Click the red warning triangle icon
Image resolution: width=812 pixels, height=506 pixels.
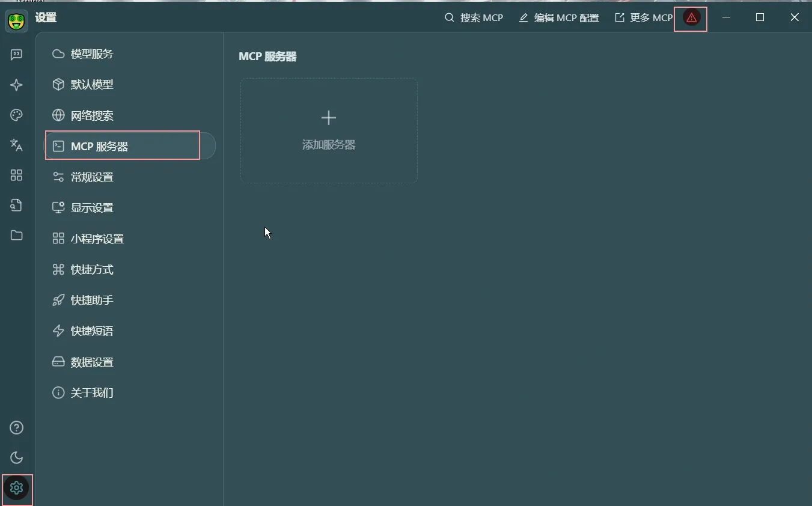[691, 18]
